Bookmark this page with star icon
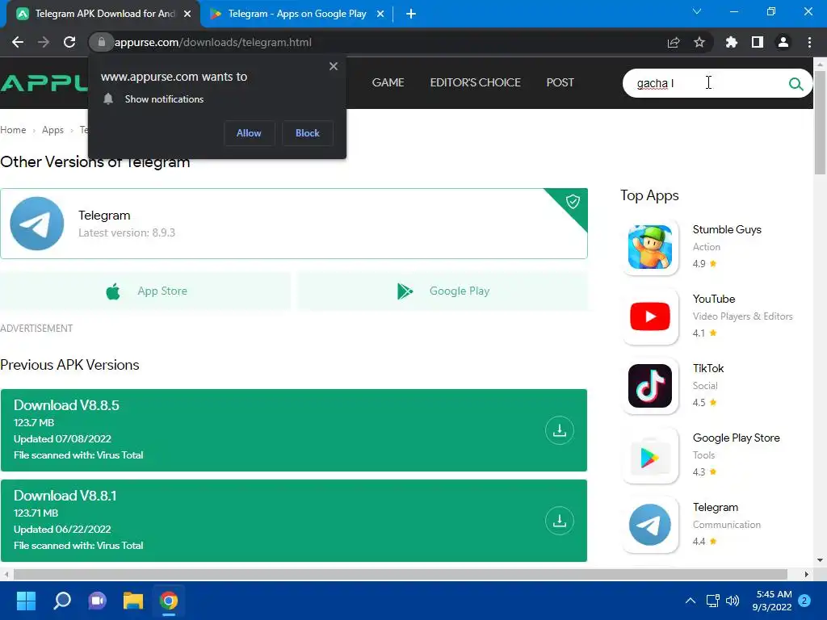This screenshot has width=827, height=620. tap(699, 42)
